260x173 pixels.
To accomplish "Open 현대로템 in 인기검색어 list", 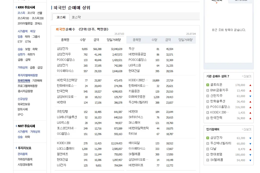I will tap(216, 154).
